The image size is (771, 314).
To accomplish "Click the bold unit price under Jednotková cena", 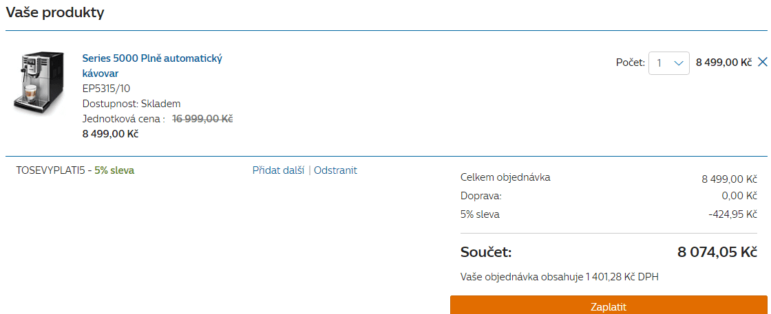I will pyautogui.click(x=110, y=133).
